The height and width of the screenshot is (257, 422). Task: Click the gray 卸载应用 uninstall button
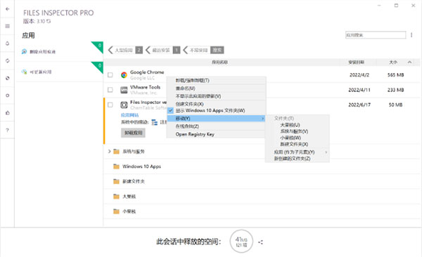[x=133, y=133]
